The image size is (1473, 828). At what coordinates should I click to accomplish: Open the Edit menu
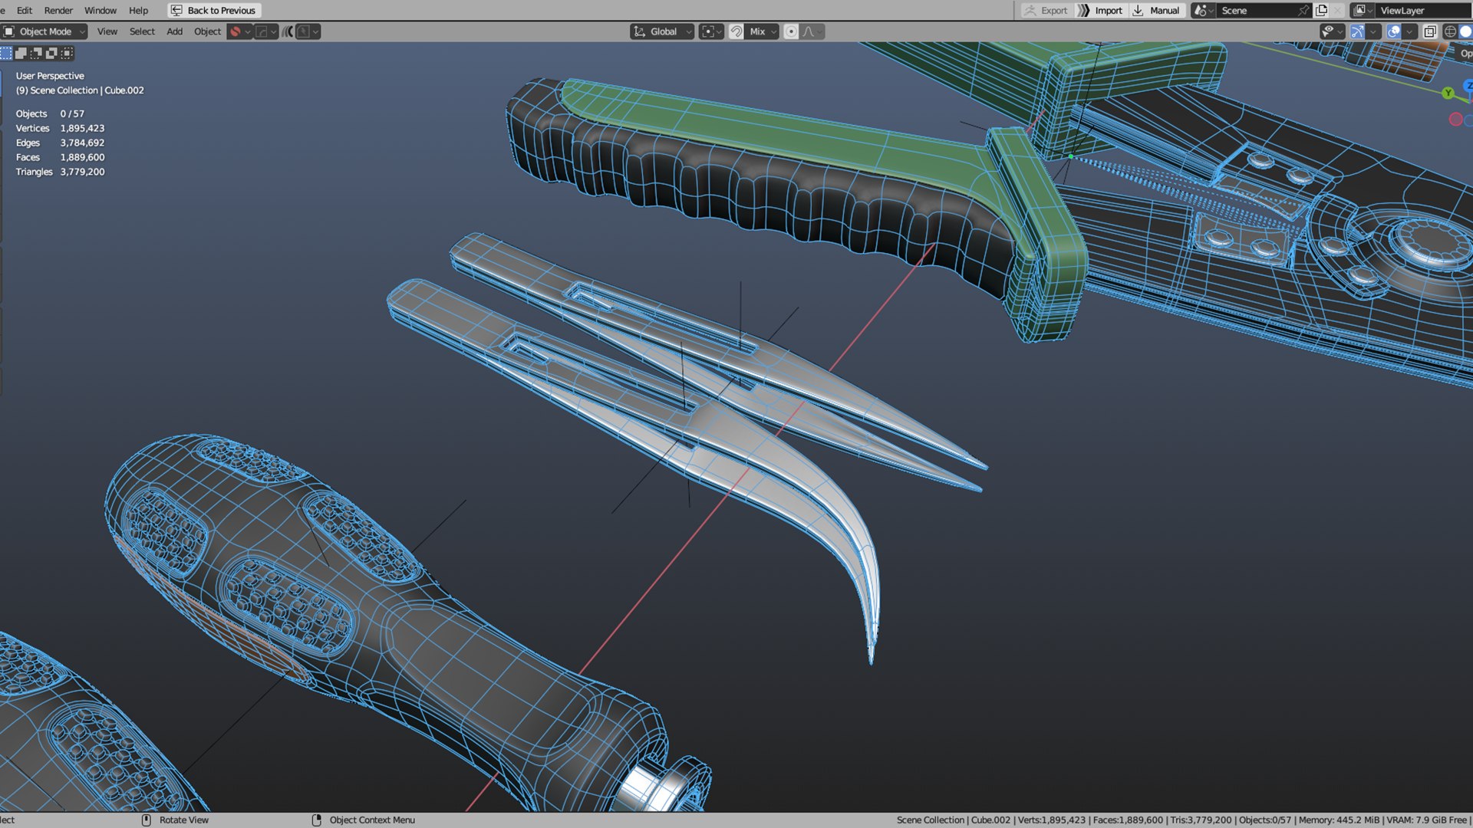(25, 11)
